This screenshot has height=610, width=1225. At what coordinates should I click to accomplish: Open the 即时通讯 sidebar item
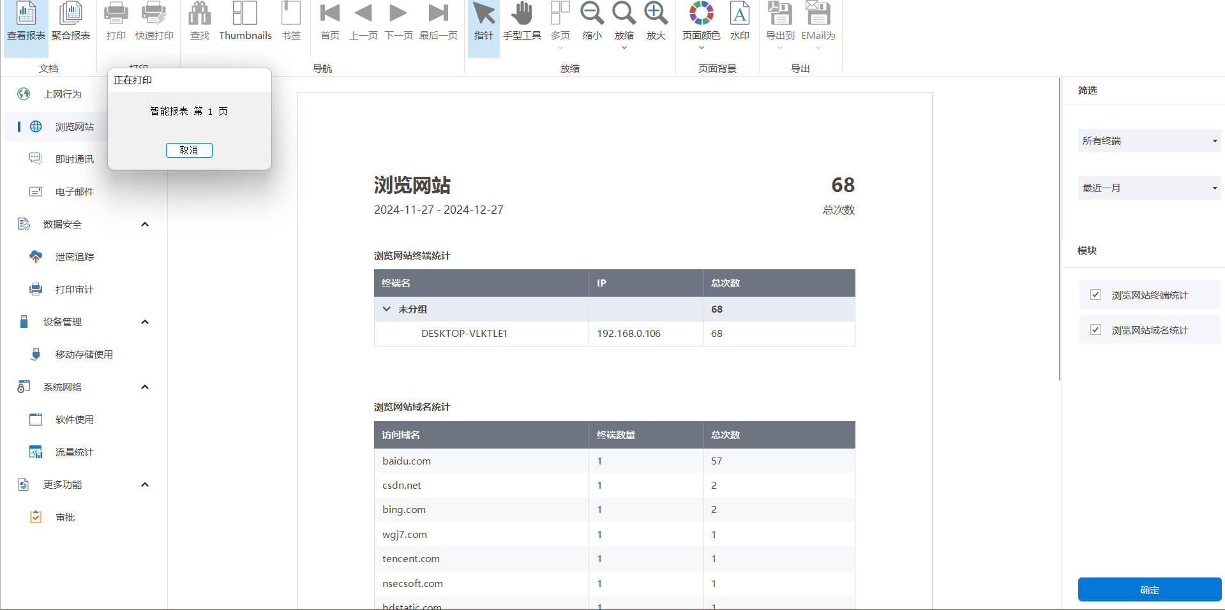pyautogui.click(x=74, y=159)
